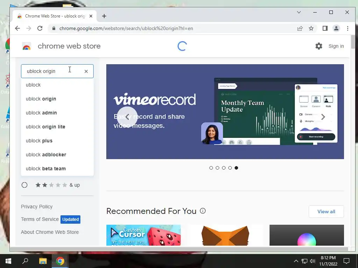Choose 'ublock origin' suggestion
The height and width of the screenshot is (268, 358).
point(57,99)
